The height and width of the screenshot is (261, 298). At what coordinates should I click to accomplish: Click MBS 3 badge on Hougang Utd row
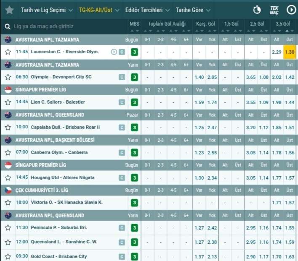point(135,177)
